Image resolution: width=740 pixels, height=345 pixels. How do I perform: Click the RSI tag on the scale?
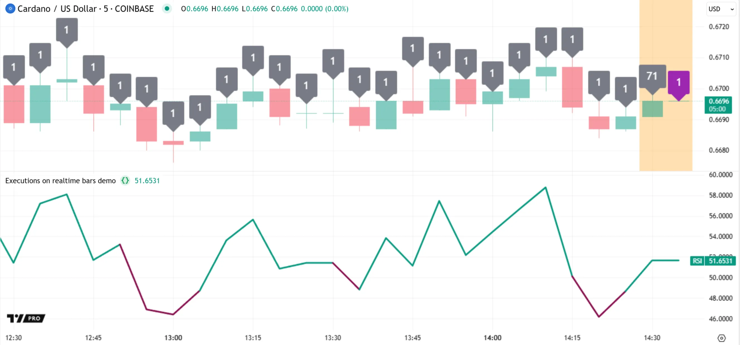(x=697, y=261)
